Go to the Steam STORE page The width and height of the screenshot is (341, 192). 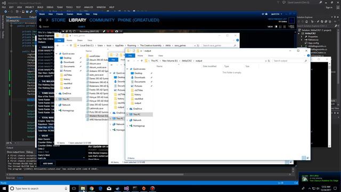click(x=59, y=20)
